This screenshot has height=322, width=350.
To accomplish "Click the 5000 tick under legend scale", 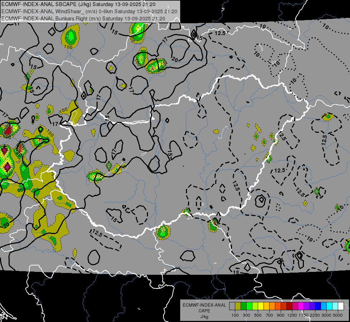I will 338,315.
